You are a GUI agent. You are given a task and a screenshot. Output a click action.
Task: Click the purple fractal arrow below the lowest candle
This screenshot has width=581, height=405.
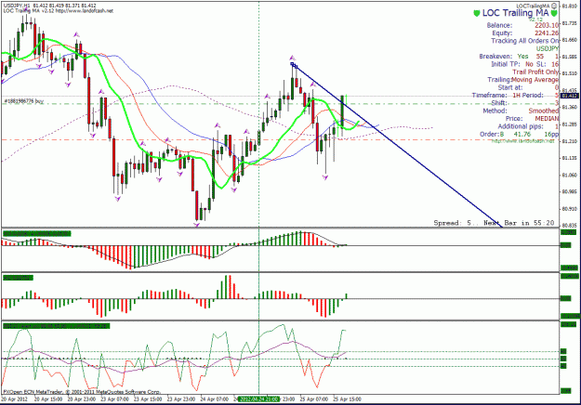(196, 225)
